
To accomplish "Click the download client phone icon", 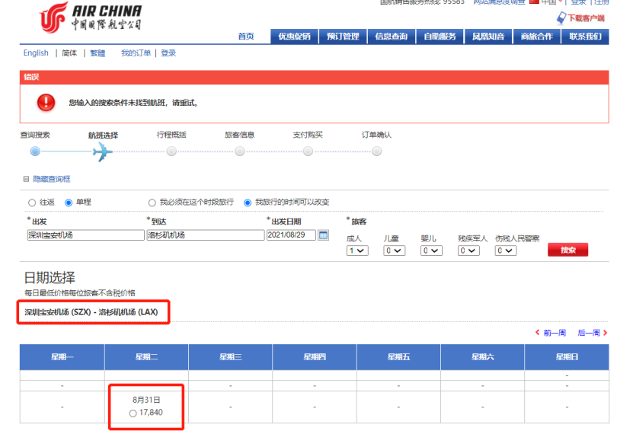I will pos(561,18).
